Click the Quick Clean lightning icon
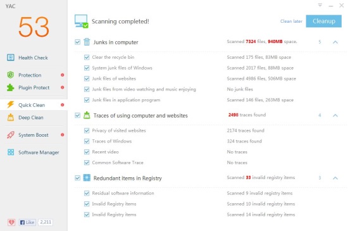Image resolution: width=348 pixels, height=231 pixels. pos(10,104)
